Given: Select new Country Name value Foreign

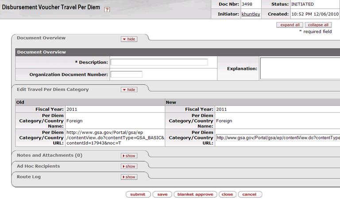Looking at the screenshot, I should [x=224, y=121].
